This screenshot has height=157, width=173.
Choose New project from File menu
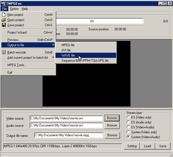pyautogui.click(x=28, y=15)
